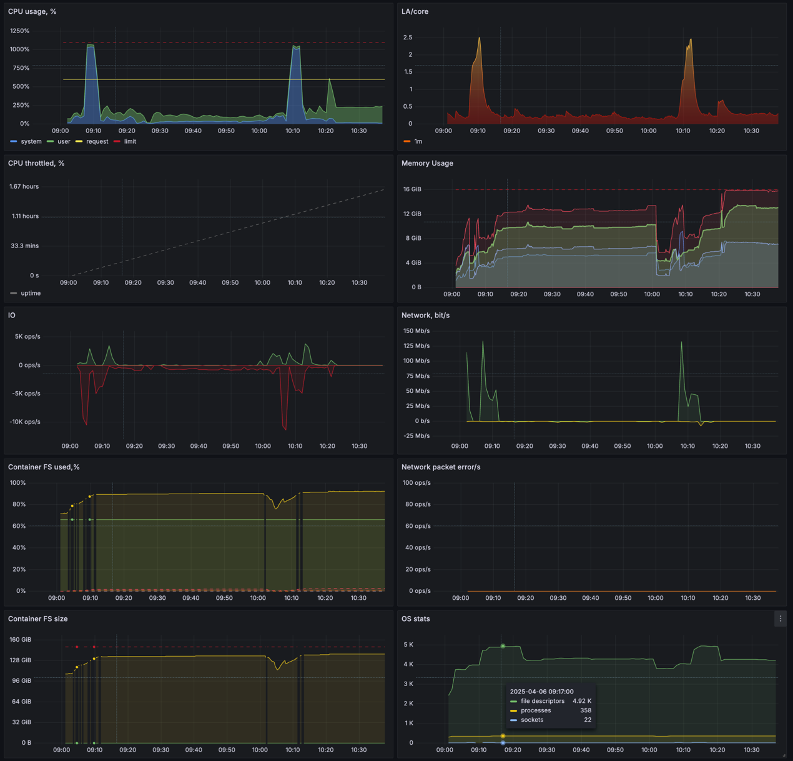Image resolution: width=793 pixels, height=761 pixels.
Task: Click the '5K ops/s' axis label in IO
Action: (x=27, y=336)
